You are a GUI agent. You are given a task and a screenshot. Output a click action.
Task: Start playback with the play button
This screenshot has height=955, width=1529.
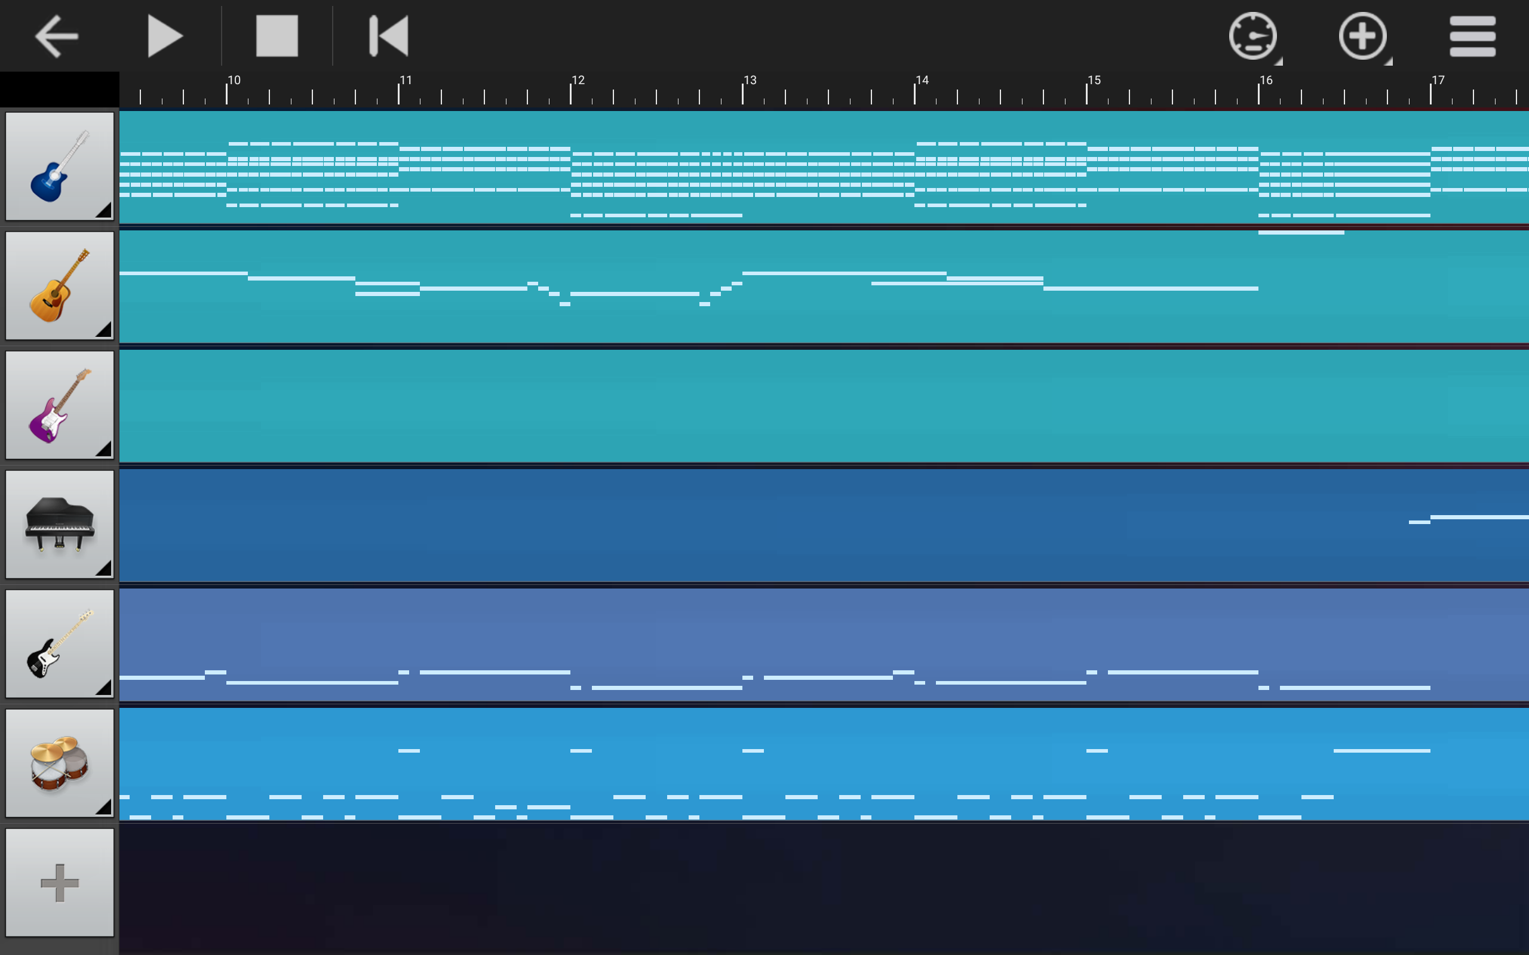[x=165, y=36]
